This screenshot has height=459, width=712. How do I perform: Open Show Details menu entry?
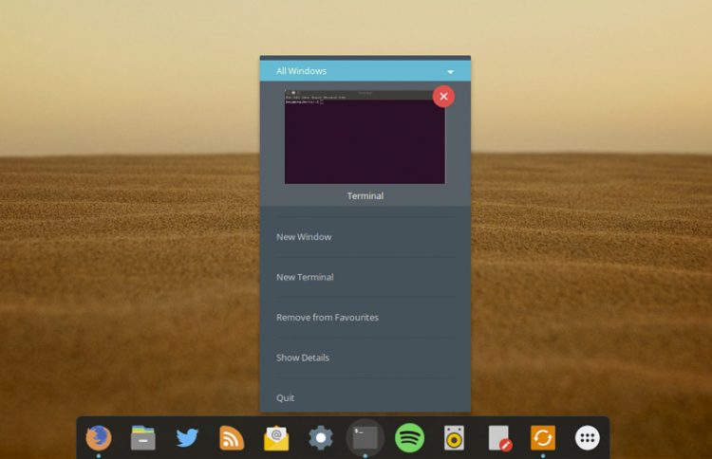point(365,358)
